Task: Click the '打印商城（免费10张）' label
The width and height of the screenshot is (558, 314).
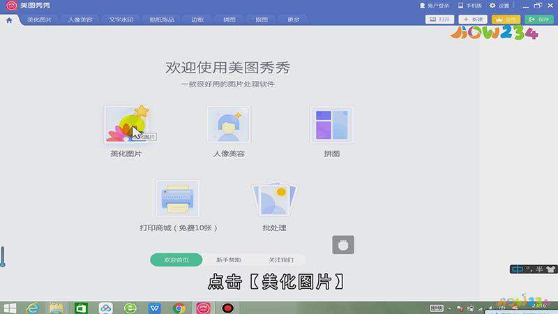Action: [x=179, y=228]
